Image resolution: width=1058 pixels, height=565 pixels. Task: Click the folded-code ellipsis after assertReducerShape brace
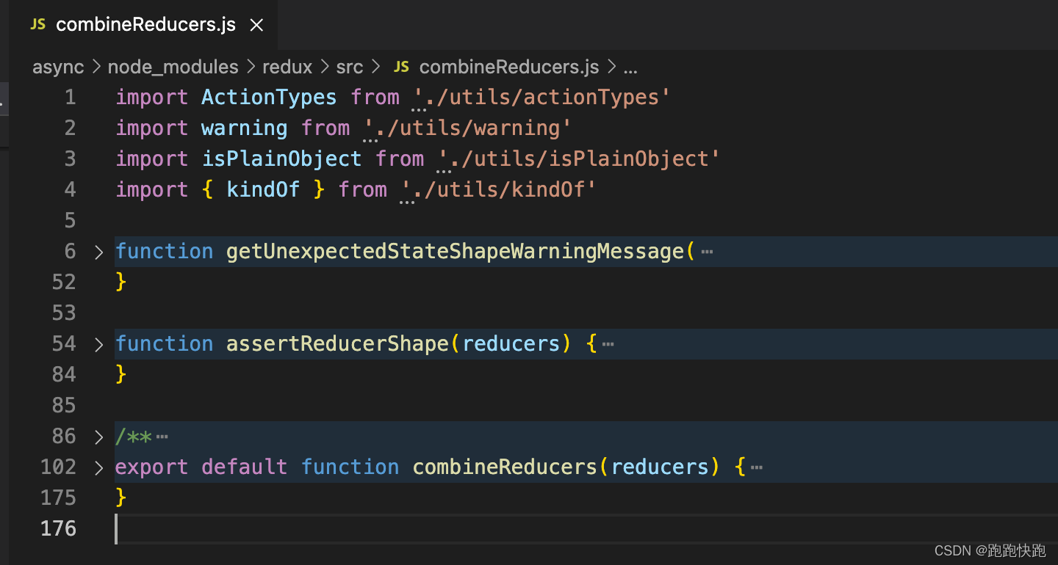(x=608, y=343)
